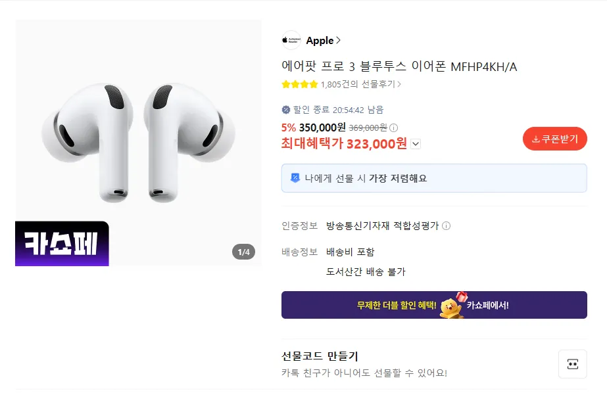Click the 1/4 image counter badge
607x393 pixels.
tap(243, 252)
